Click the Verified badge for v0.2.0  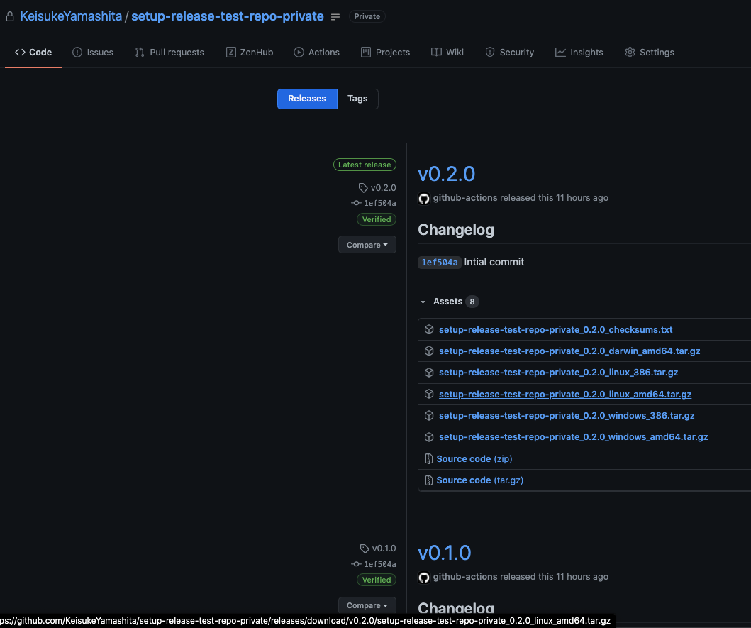point(377,219)
